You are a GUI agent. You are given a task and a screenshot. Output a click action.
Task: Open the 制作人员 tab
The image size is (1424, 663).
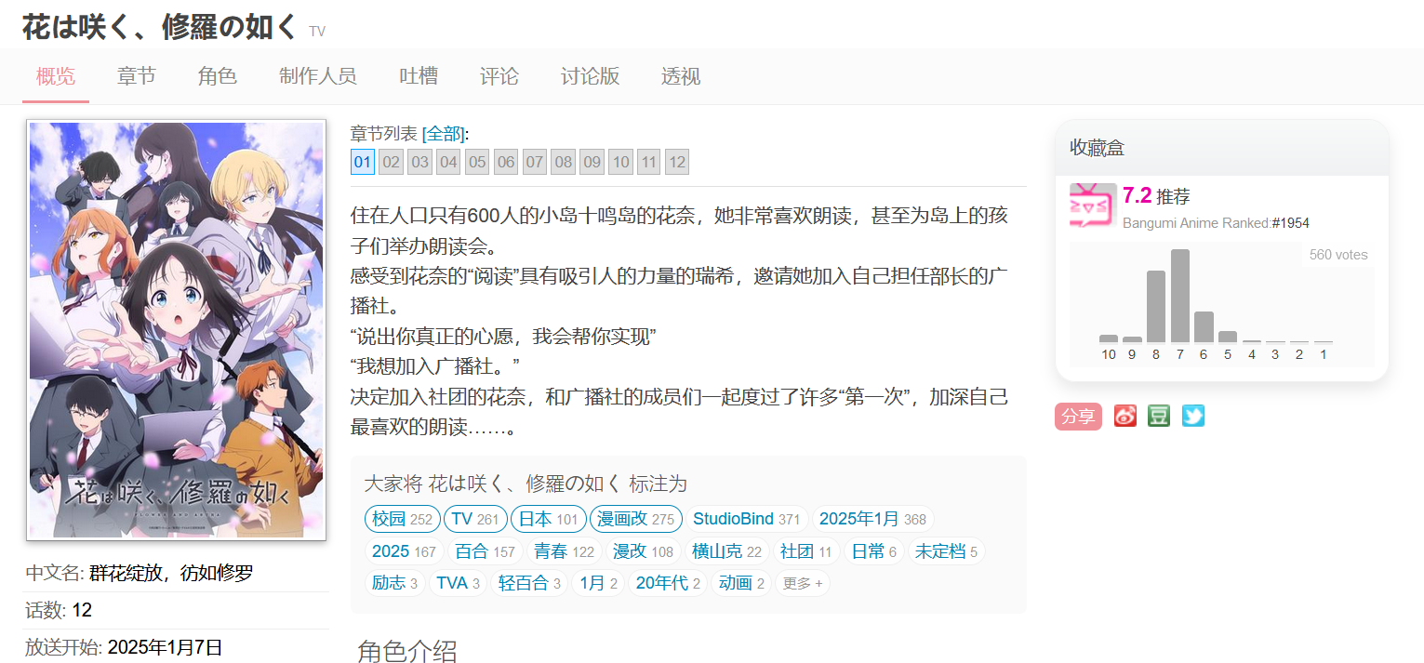(318, 76)
